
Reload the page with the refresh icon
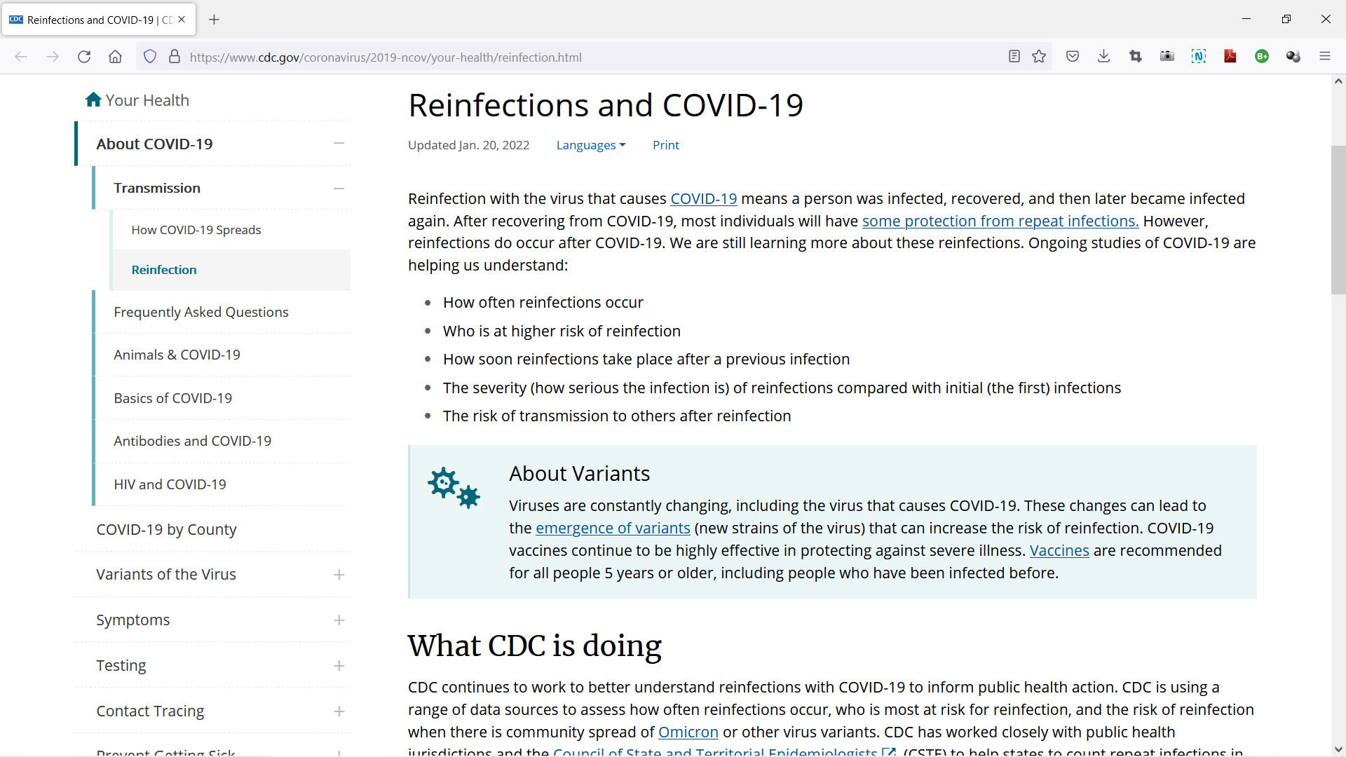pos(84,57)
